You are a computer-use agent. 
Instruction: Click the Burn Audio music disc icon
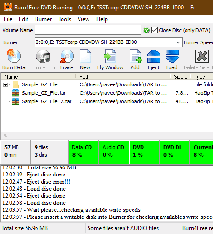(43, 56)
